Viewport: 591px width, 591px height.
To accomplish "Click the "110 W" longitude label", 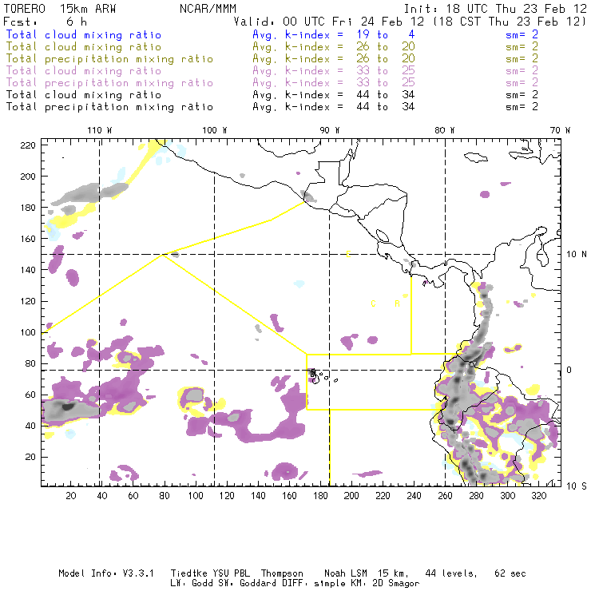I will [x=100, y=130].
